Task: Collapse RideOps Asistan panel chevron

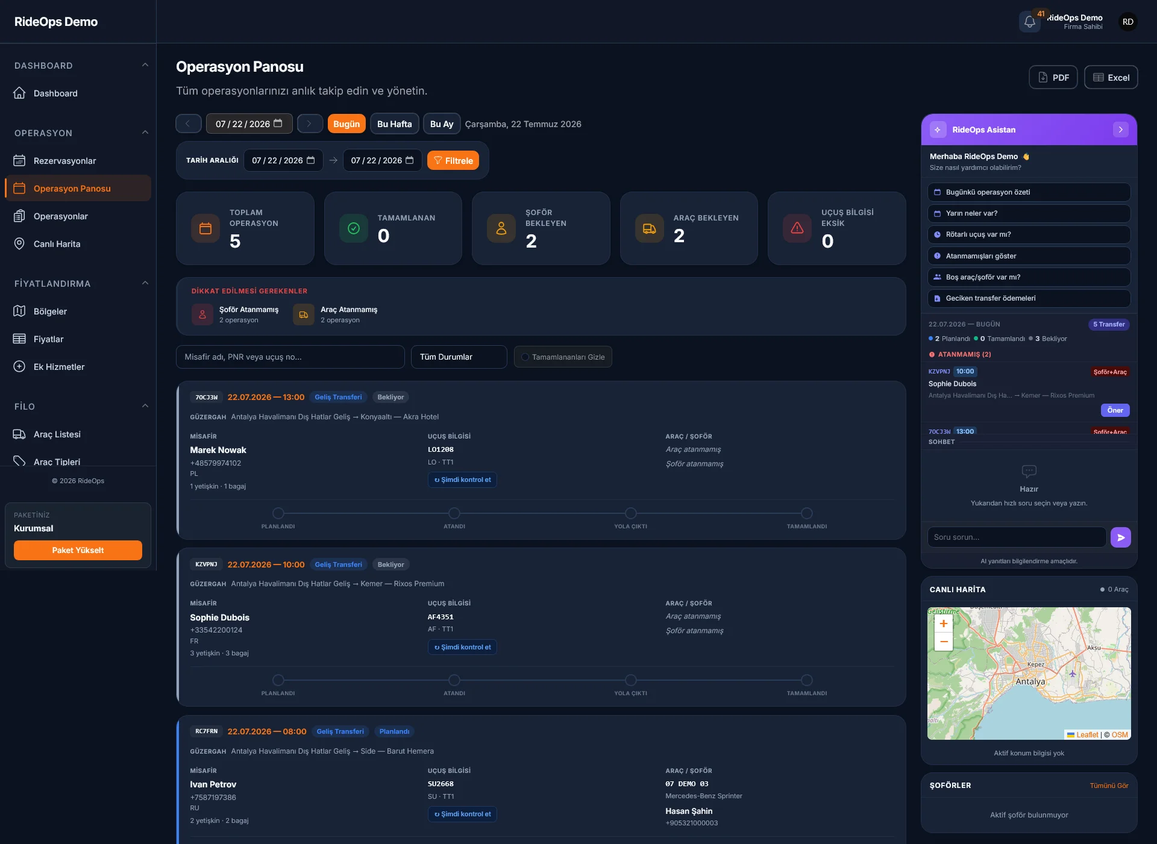Action: point(1120,130)
